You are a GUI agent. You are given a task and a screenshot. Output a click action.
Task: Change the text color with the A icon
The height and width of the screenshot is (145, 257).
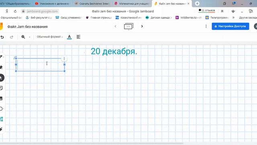[x=69, y=37]
